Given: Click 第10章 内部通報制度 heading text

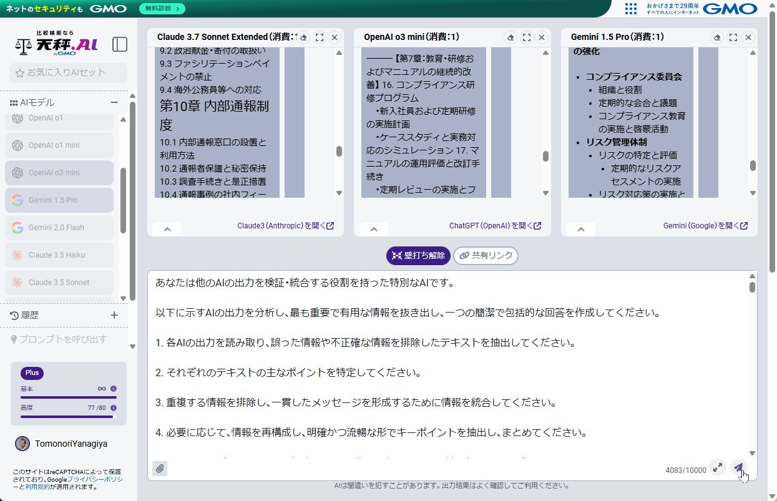Looking at the screenshot, I should pyautogui.click(x=214, y=115).
